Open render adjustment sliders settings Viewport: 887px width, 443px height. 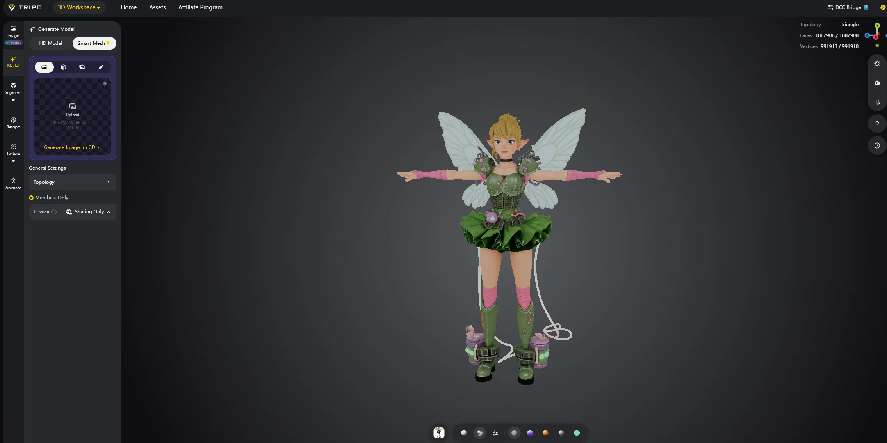495,433
